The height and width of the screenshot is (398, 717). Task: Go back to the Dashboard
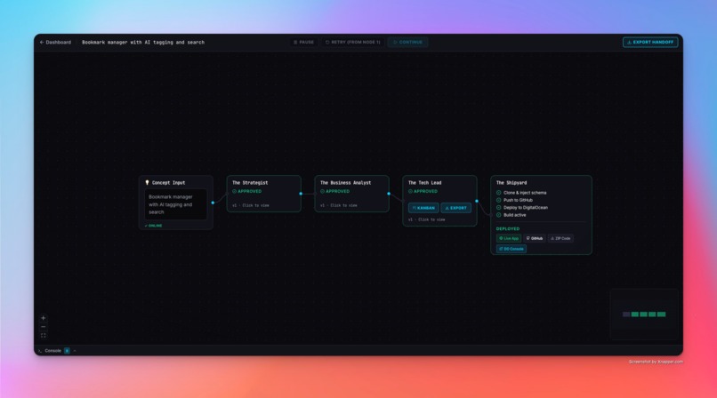[55, 43]
